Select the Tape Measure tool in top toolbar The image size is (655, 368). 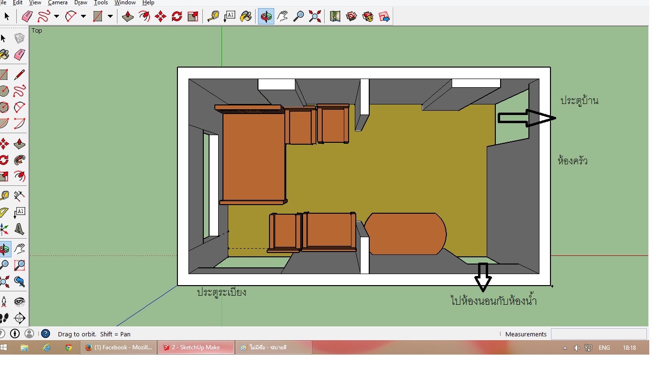pos(213,17)
